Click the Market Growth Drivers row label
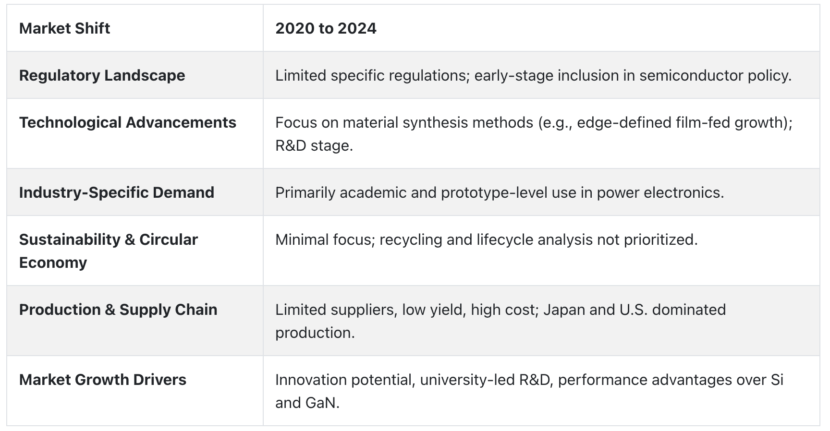The image size is (830, 431). click(x=103, y=380)
